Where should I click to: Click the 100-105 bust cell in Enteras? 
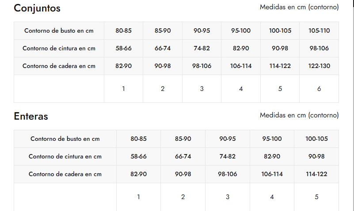[x=316, y=139]
